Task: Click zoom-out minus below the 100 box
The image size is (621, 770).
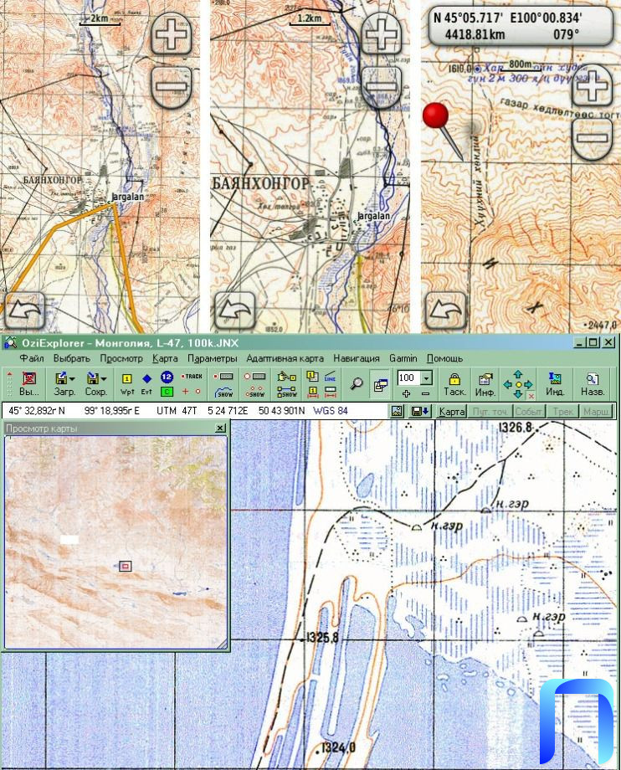Action: pyautogui.click(x=426, y=393)
